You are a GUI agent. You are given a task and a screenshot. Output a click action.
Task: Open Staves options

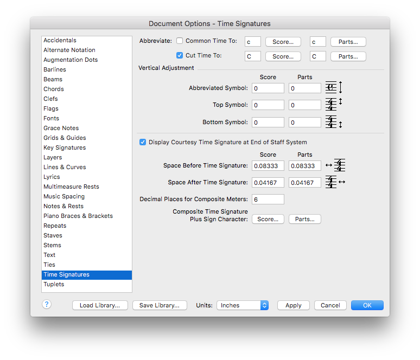[87, 235]
